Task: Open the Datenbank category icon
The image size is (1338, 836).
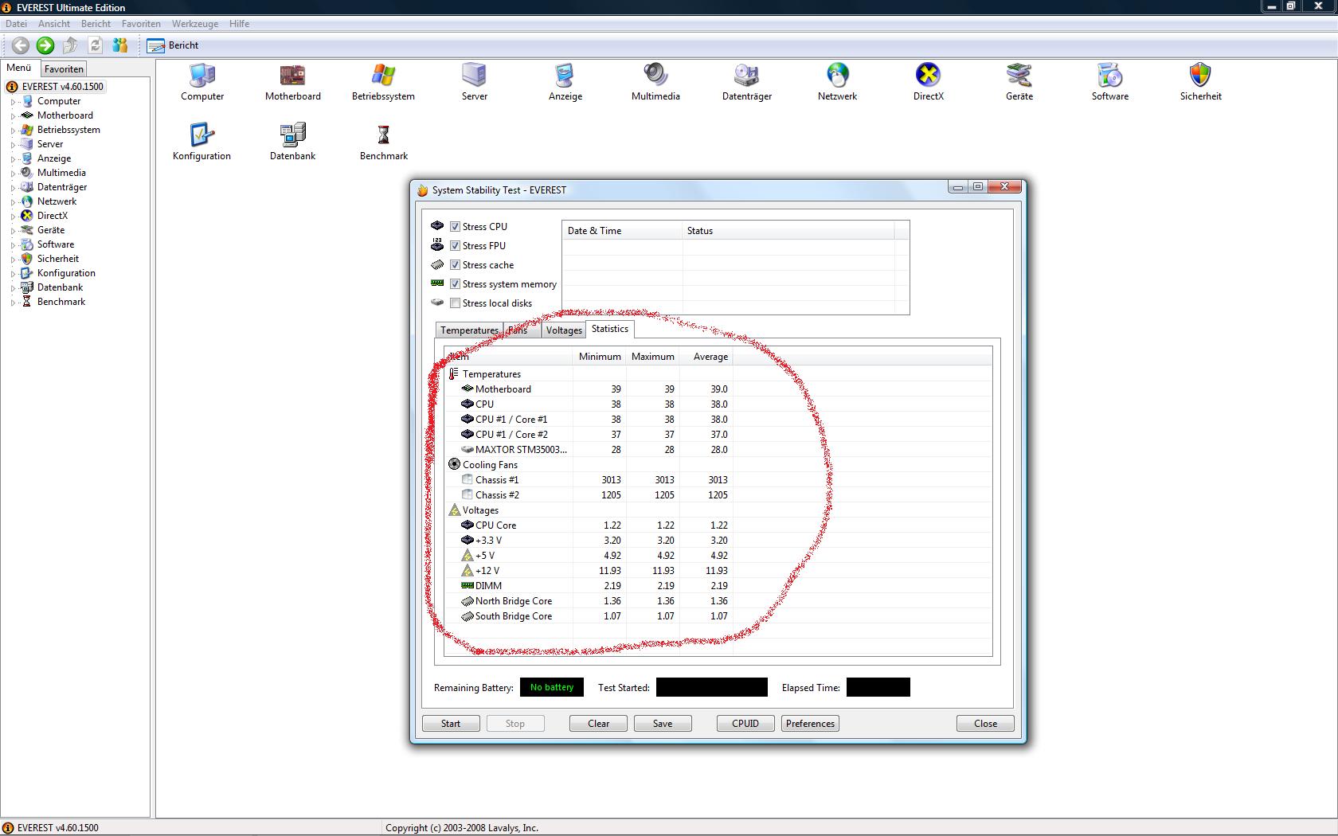Action: [x=292, y=135]
